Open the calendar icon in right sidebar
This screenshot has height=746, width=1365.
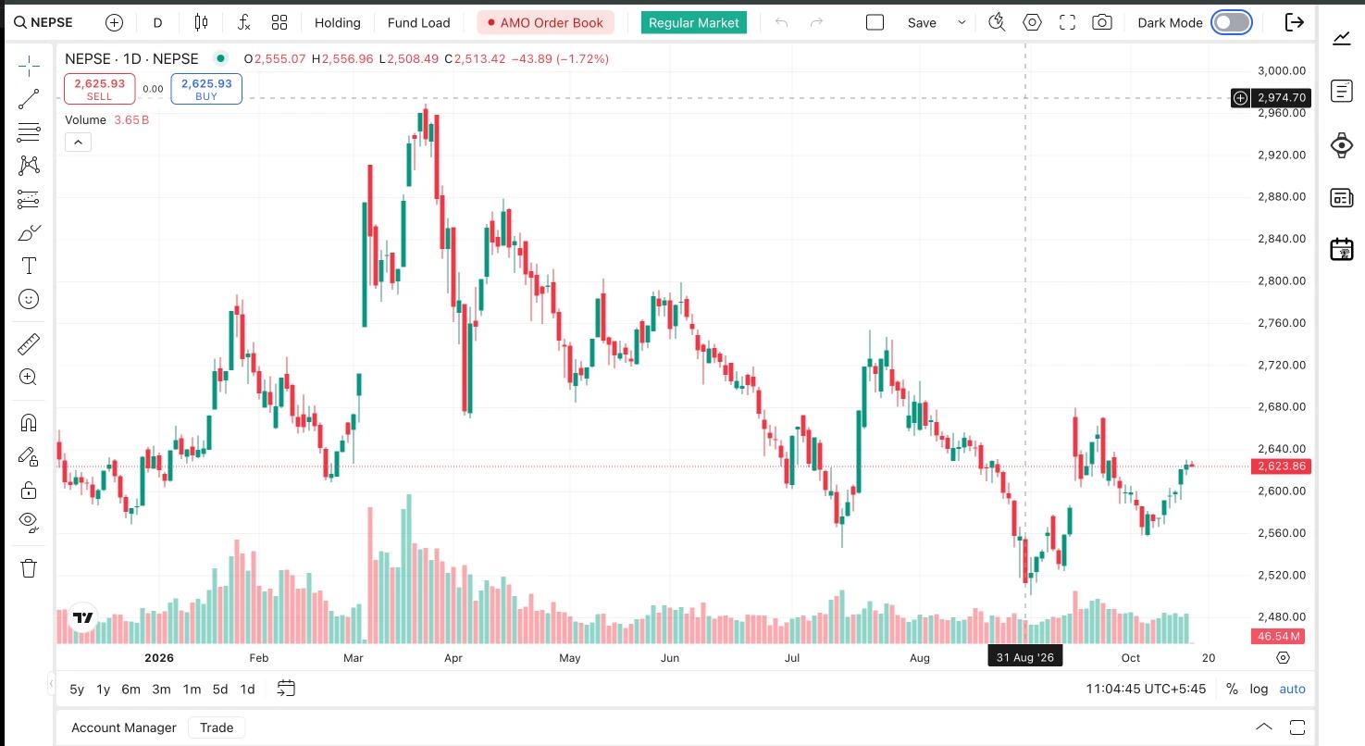(1341, 249)
